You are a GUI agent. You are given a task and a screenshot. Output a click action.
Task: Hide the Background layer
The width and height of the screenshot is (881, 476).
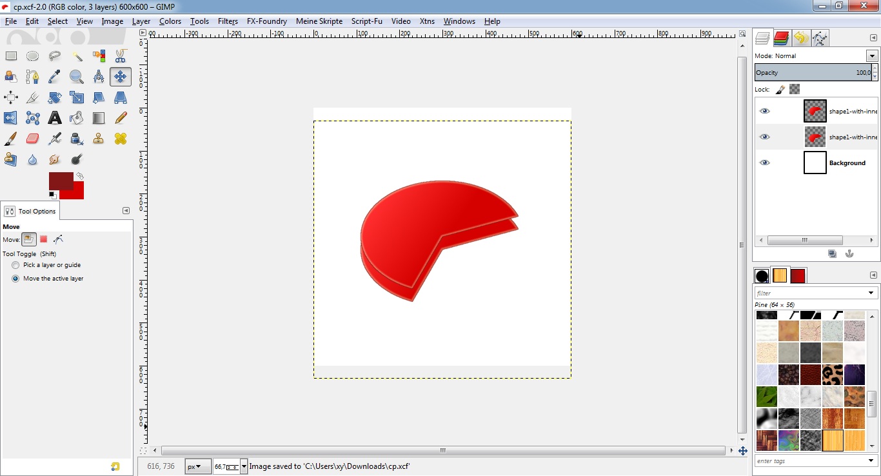point(765,163)
